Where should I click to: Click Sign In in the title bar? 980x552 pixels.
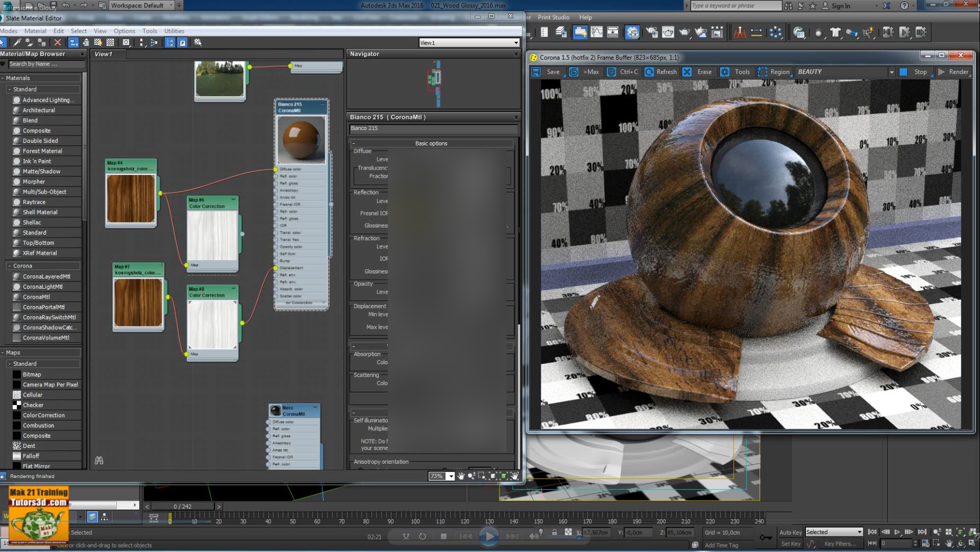click(x=841, y=6)
